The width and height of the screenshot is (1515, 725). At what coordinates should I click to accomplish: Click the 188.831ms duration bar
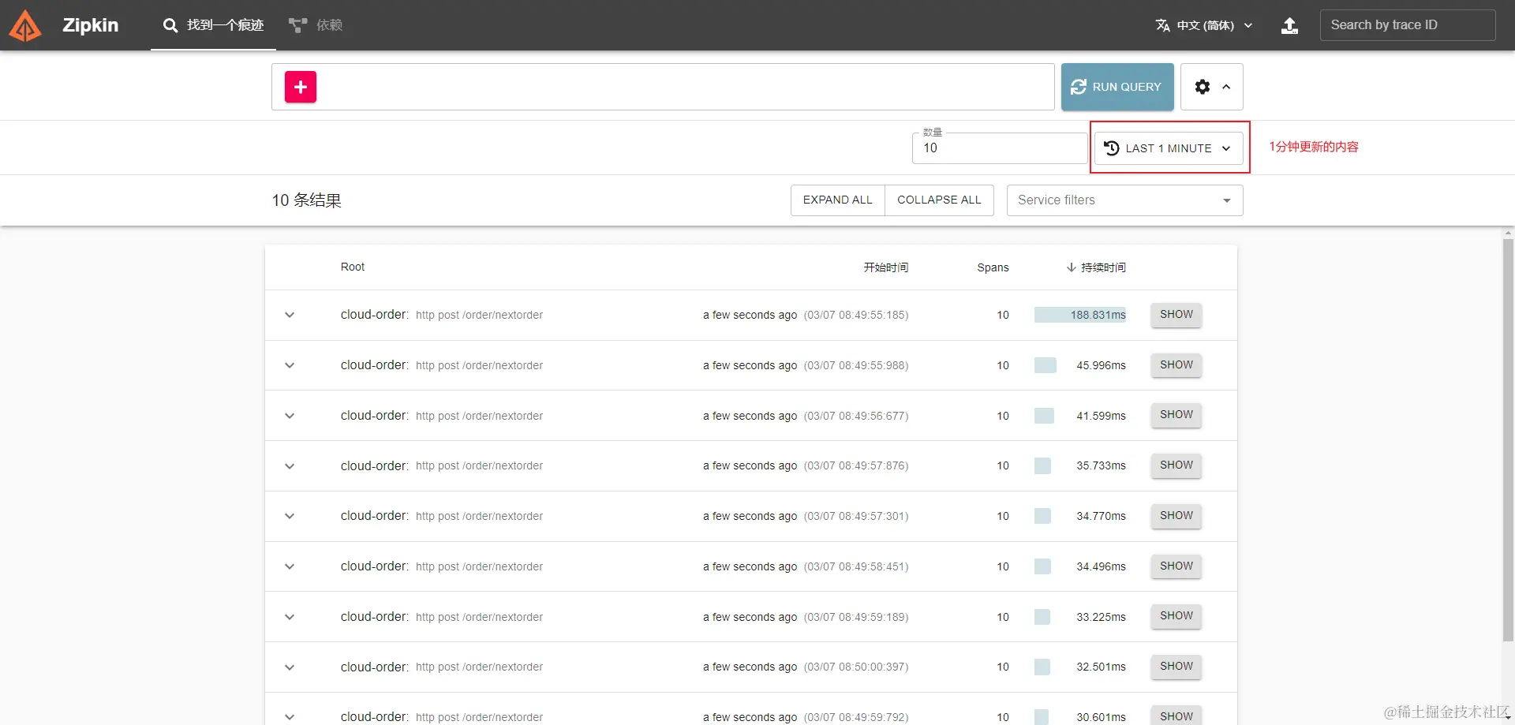1080,315
